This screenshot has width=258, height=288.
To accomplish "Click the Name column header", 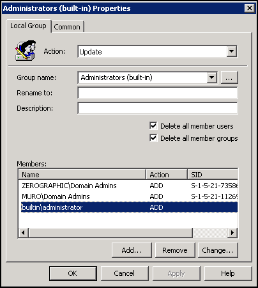I will click(82, 175).
